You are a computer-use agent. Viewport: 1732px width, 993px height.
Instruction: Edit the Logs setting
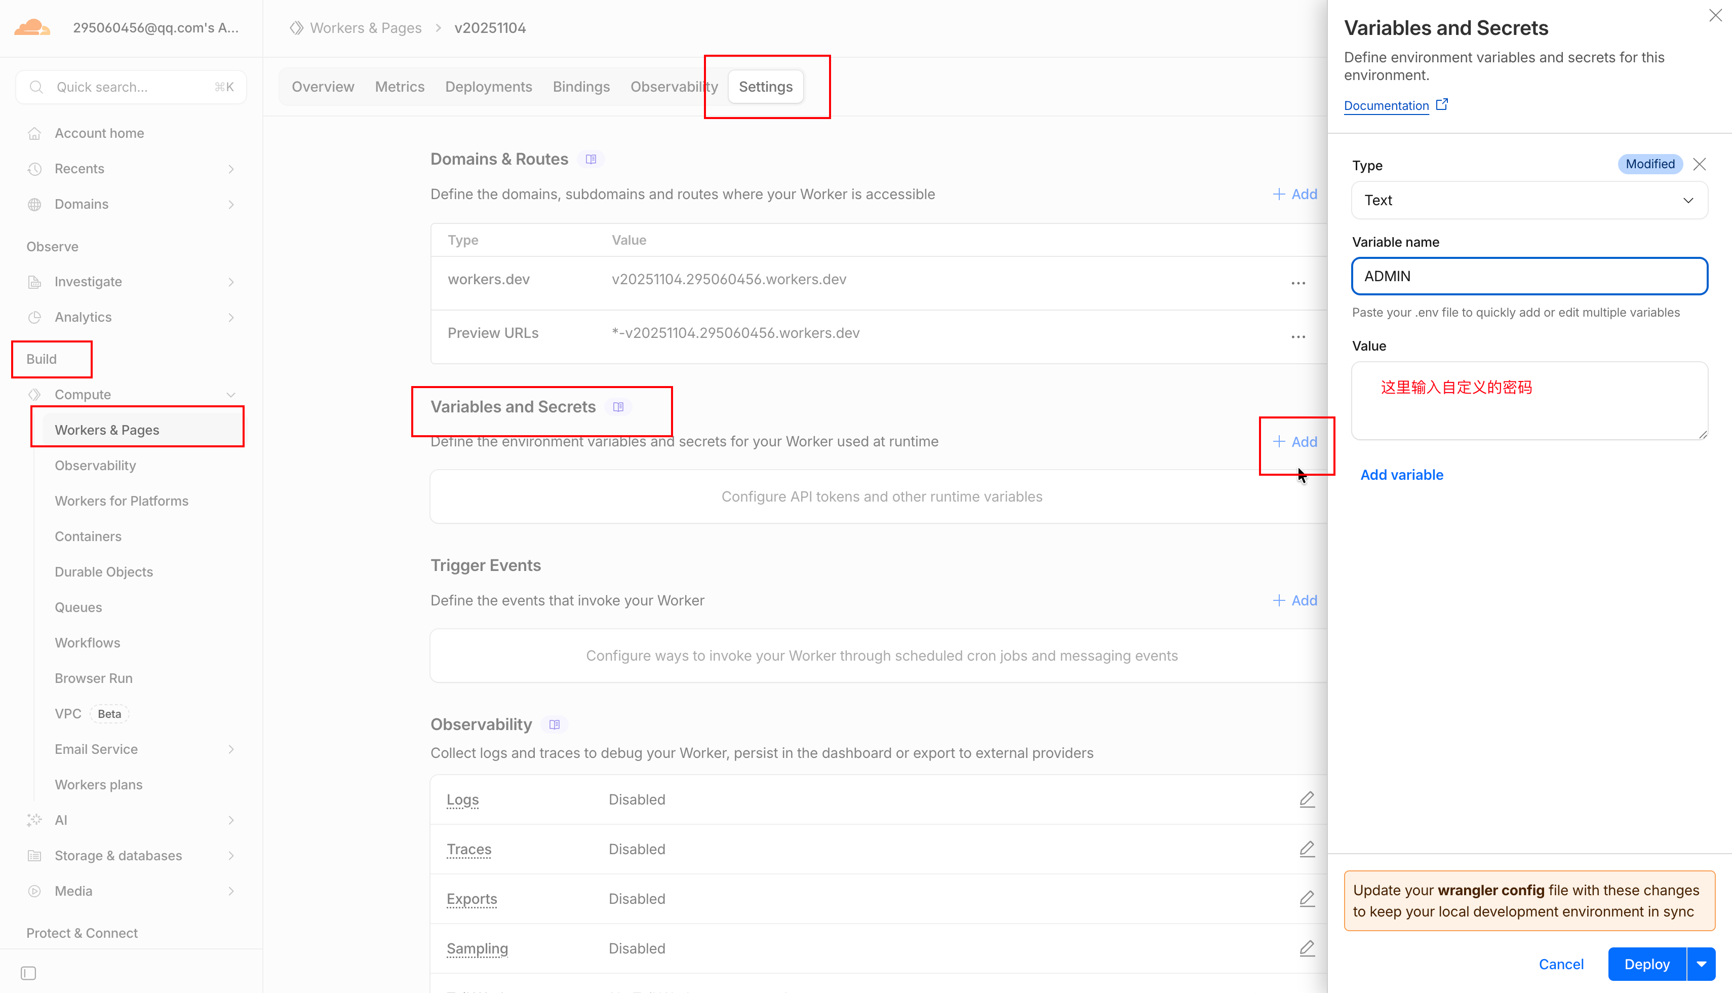click(x=1307, y=799)
